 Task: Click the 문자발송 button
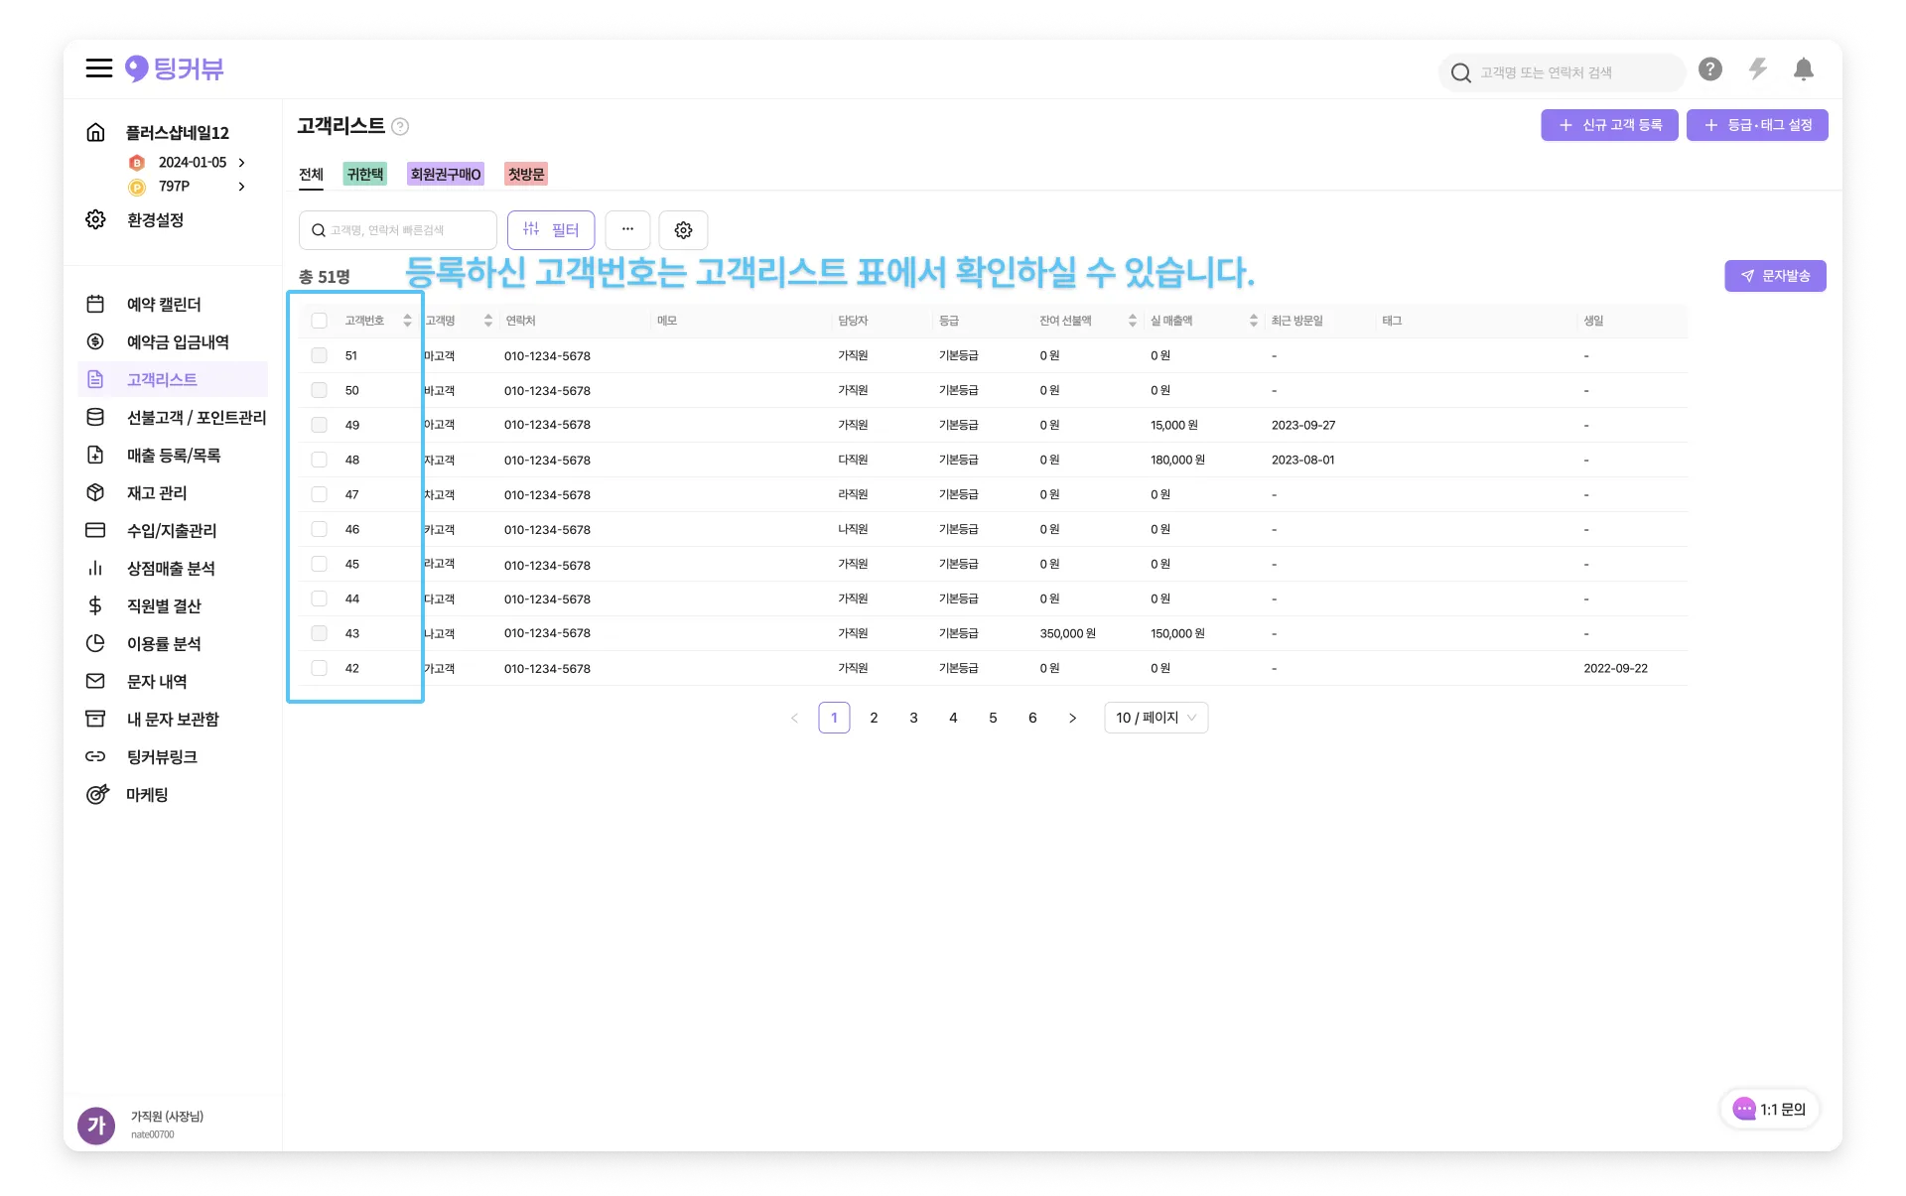tap(1775, 276)
